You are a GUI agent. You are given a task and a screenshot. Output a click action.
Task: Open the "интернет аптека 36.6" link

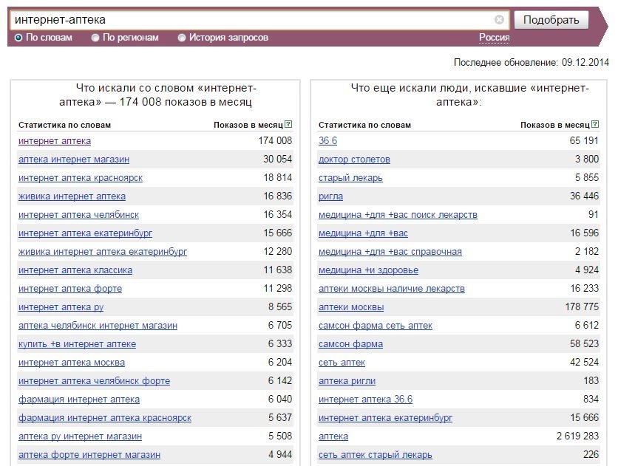pyautogui.click(x=365, y=400)
